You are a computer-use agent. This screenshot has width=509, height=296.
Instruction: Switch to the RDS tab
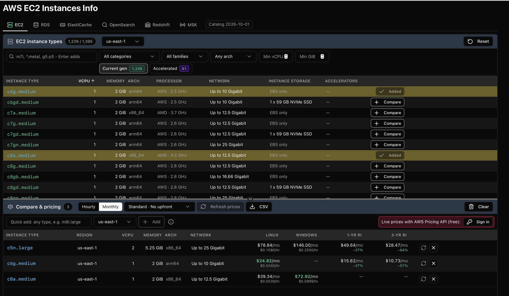[42, 25]
